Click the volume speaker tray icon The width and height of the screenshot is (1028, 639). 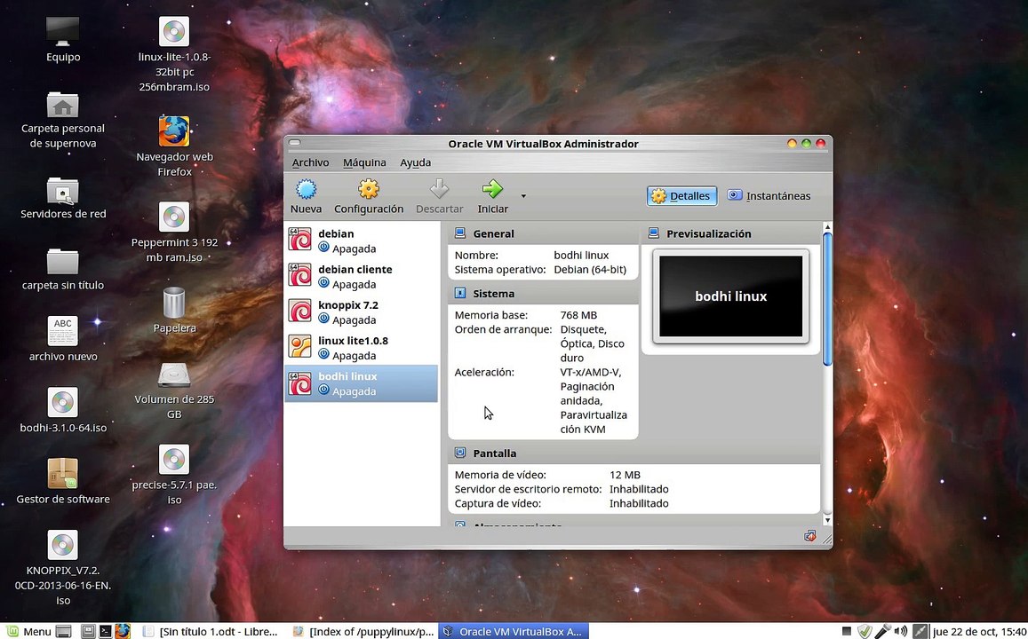[x=902, y=631]
